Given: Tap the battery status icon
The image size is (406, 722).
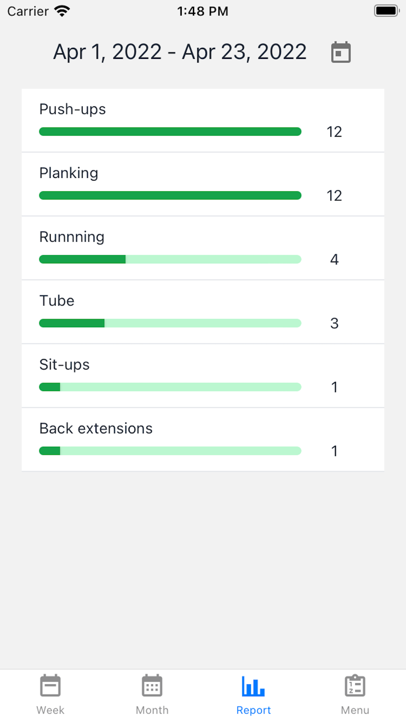Looking at the screenshot, I should tap(386, 11).
